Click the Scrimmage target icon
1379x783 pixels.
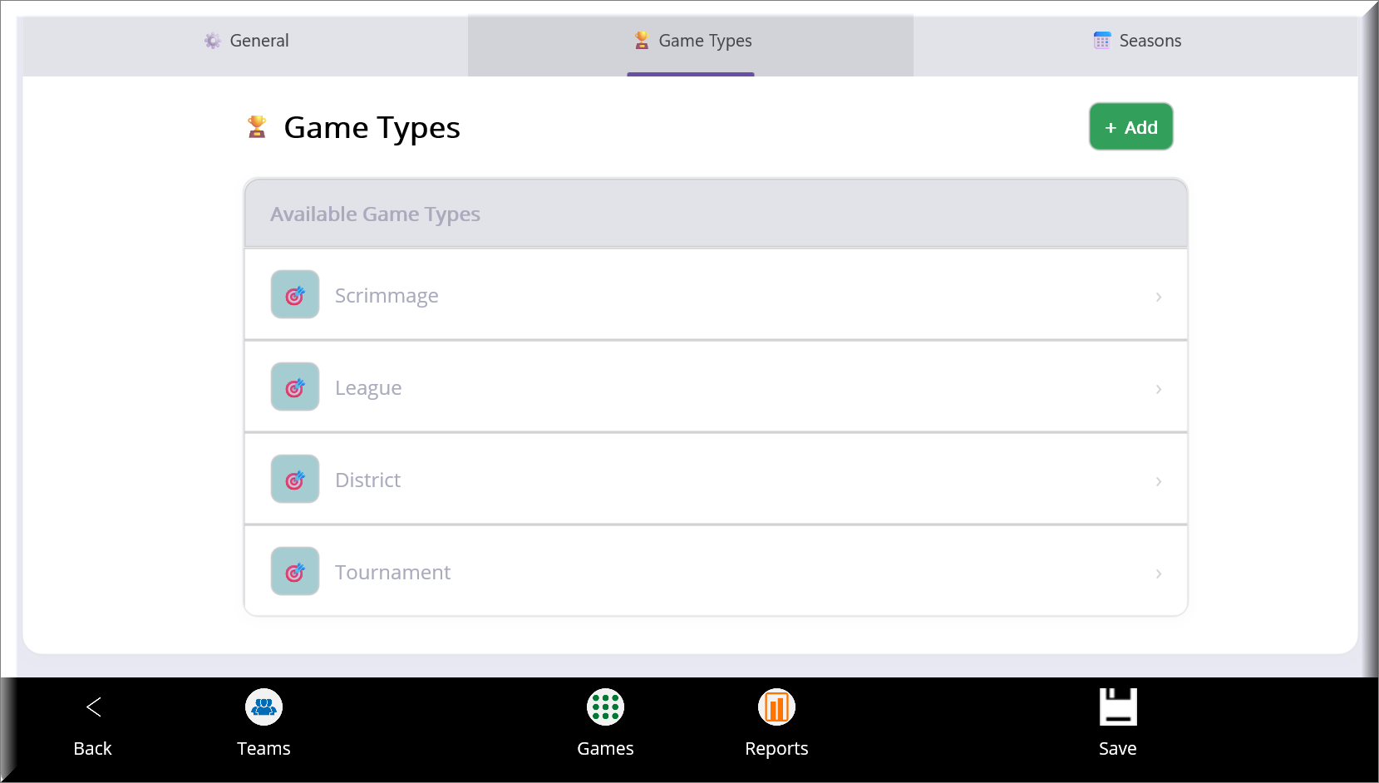pyautogui.click(x=295, y=295)
